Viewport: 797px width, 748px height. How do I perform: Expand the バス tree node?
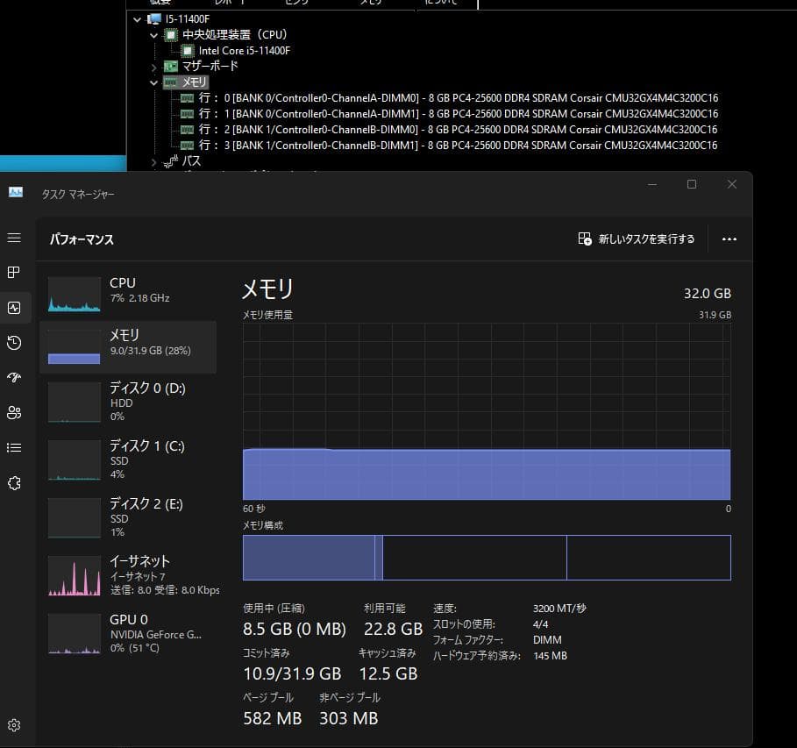pos(153,160)
